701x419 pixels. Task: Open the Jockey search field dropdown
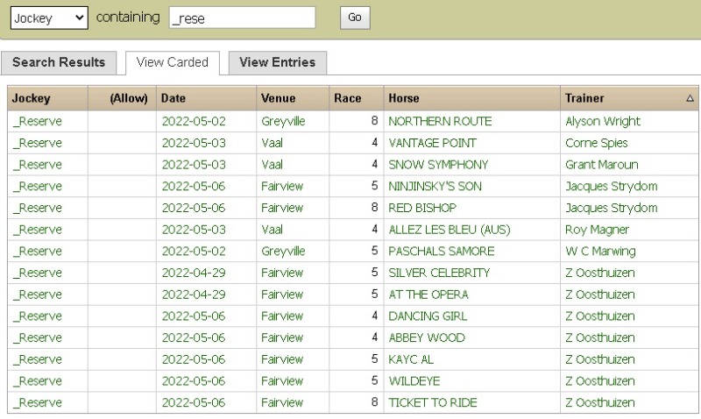[x=49, y=18]
